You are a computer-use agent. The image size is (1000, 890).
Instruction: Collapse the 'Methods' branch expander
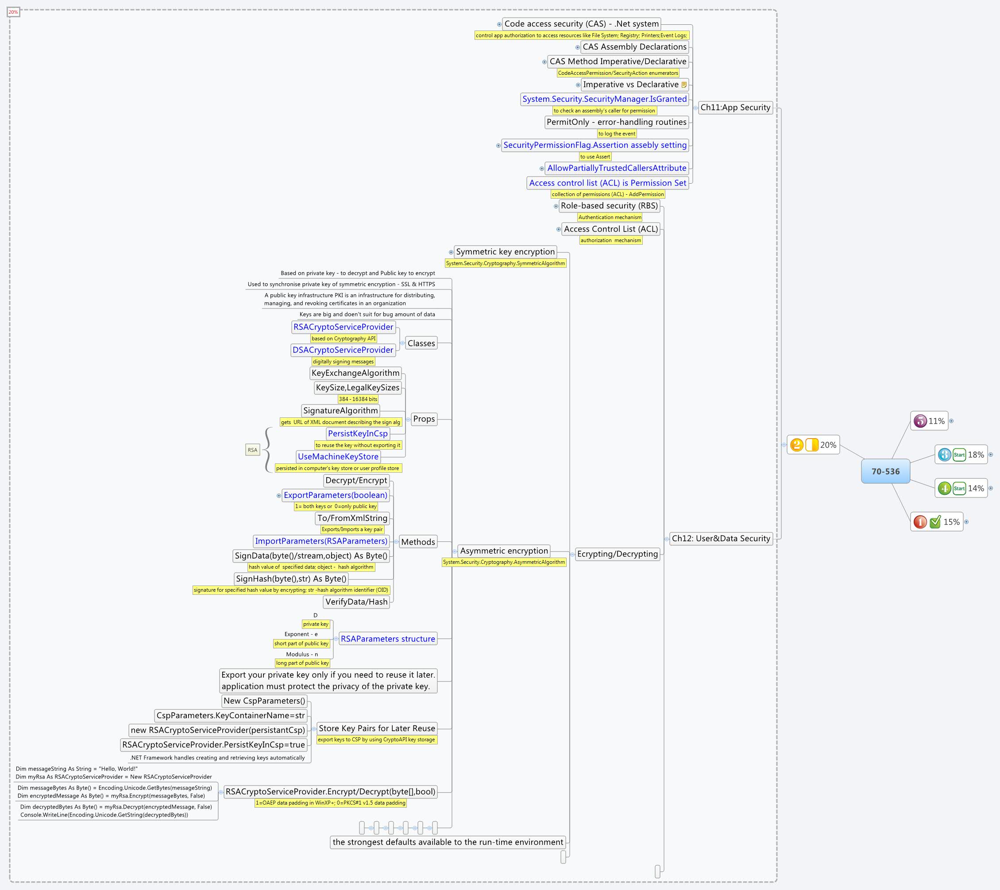click(396, 542)
